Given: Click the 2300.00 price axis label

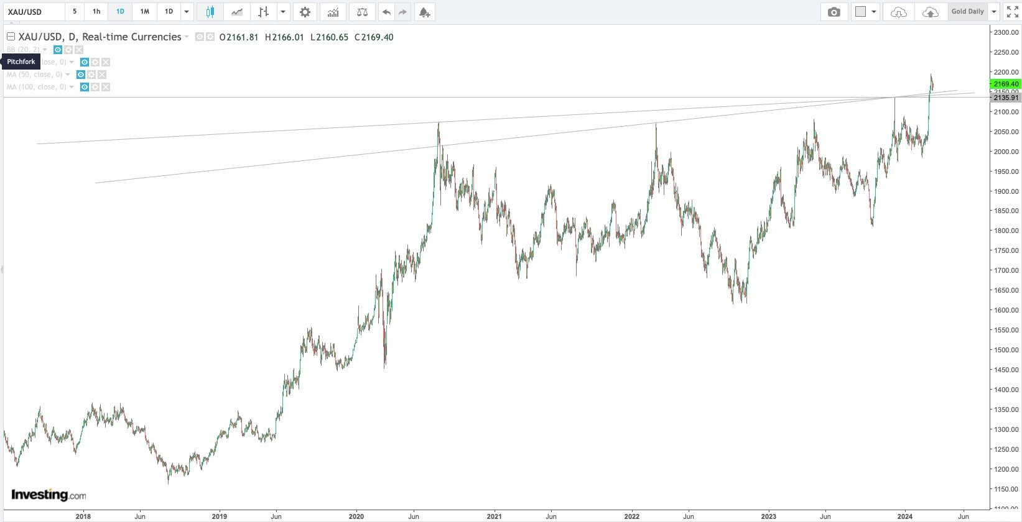Looking at the screenshot, I should (x=1006, y=32).
